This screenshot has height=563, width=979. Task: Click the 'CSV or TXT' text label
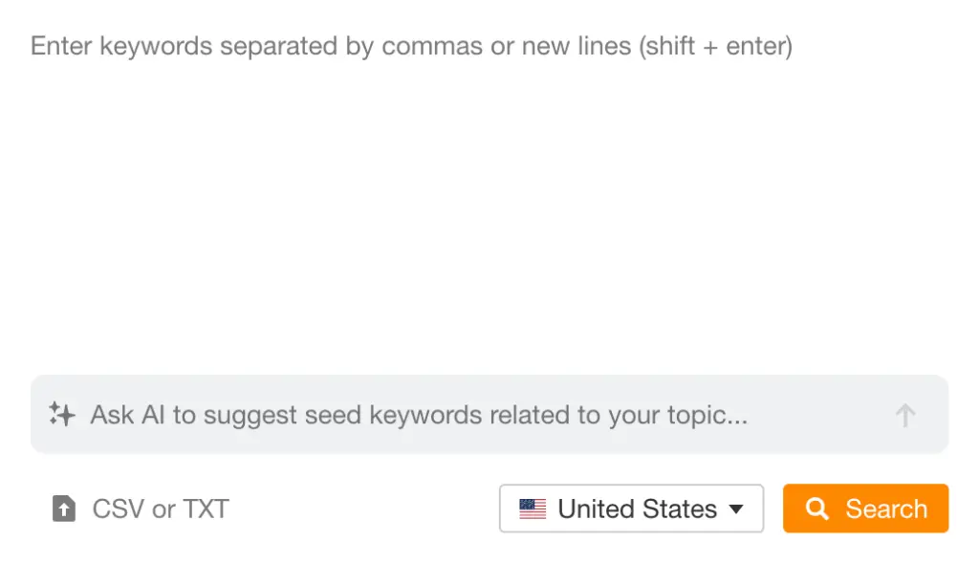click(x=161, y=509)
